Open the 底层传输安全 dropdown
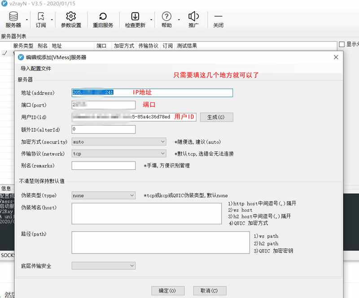Viewport: 359px width, 298px height. [104, 266]
